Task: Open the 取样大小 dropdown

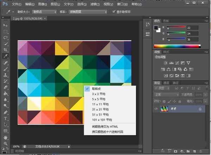Action: pyautogui.click(x=44, y=12)
